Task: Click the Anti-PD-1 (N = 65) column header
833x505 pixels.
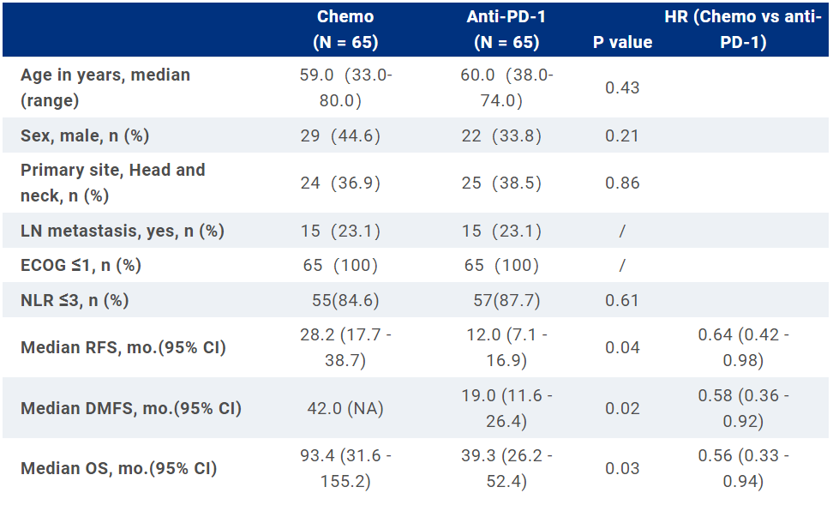Action: tap(506, 29)
